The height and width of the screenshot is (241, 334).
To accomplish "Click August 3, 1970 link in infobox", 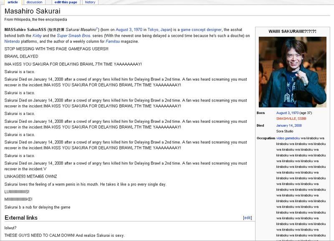I will tap(287, 113).
